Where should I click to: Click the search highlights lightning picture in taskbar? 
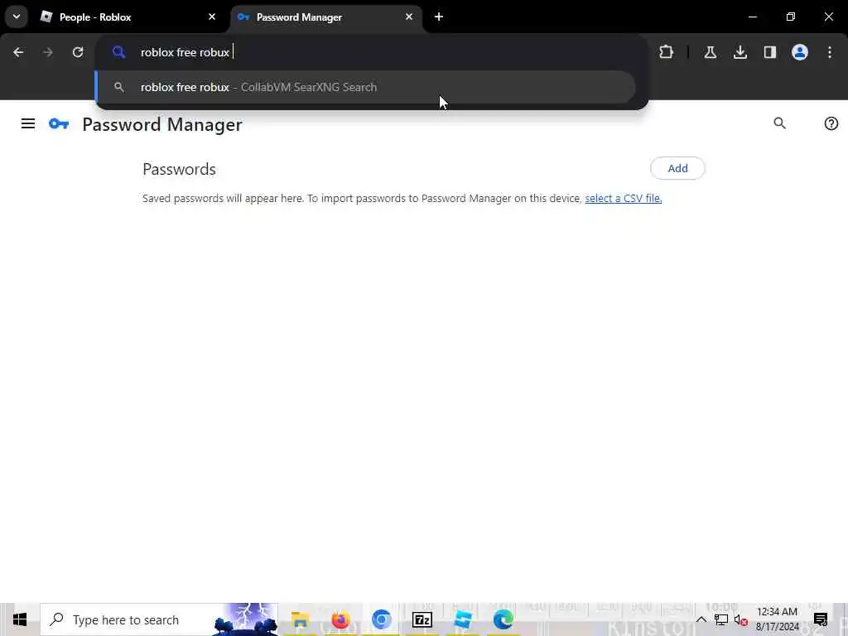pyautogui.click(x=245, y=619)
